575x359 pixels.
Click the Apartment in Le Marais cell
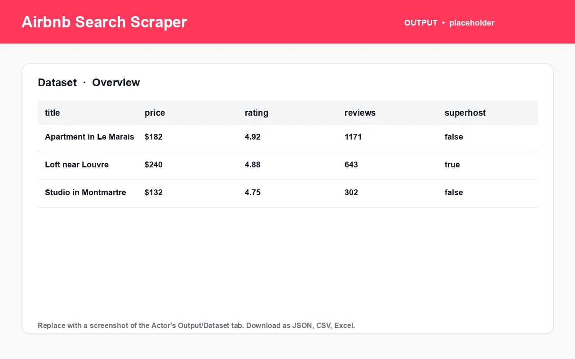[x=89, y=137]
